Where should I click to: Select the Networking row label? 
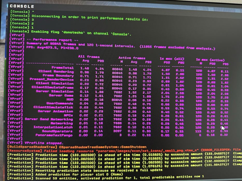click(x=61, y=123)
